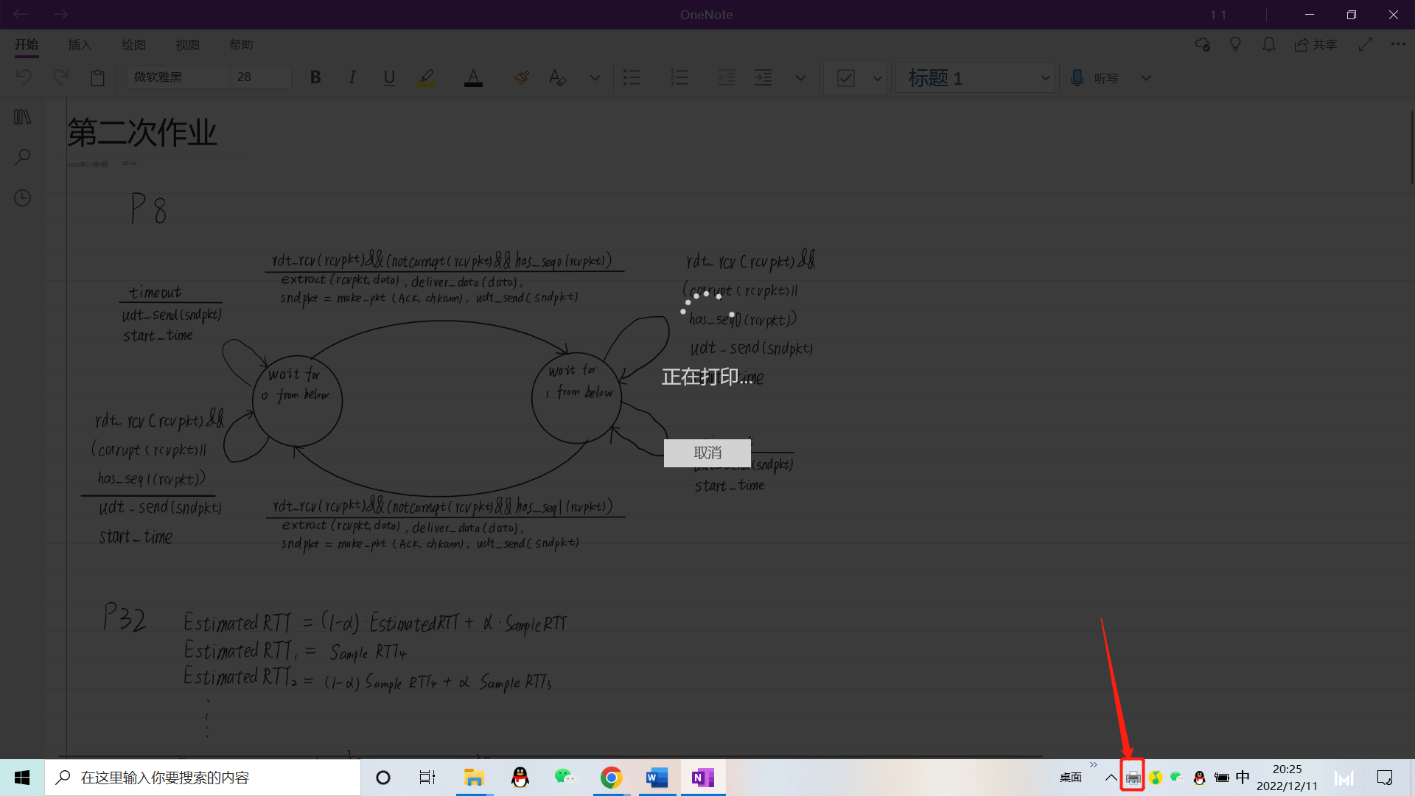
Task: Click the 微软雅黑 font name field
Action: (177, 77)
